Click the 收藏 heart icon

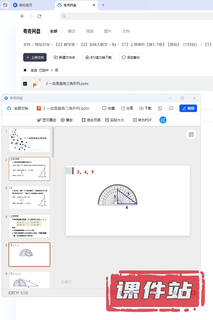(104, 108)
